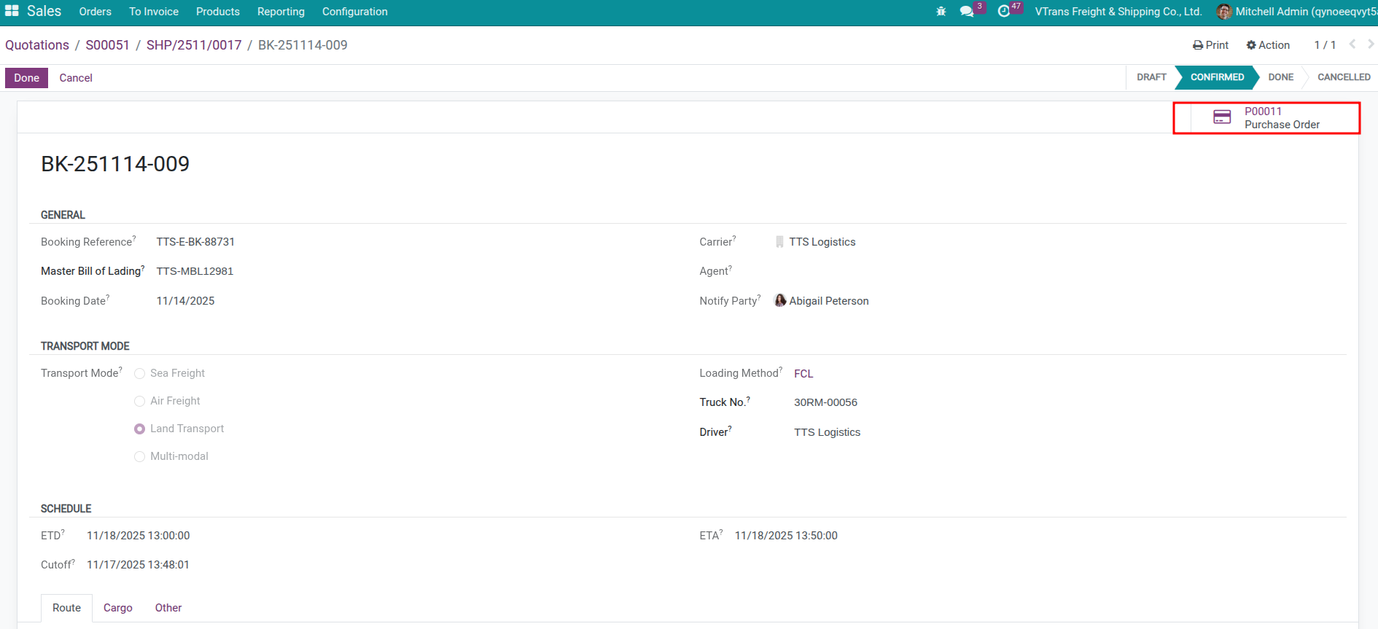The width and height of the screenshot is (1378, 629).
Task: Open the conversations chat icon
Action: pyautogui.click(x=967, y=12)
